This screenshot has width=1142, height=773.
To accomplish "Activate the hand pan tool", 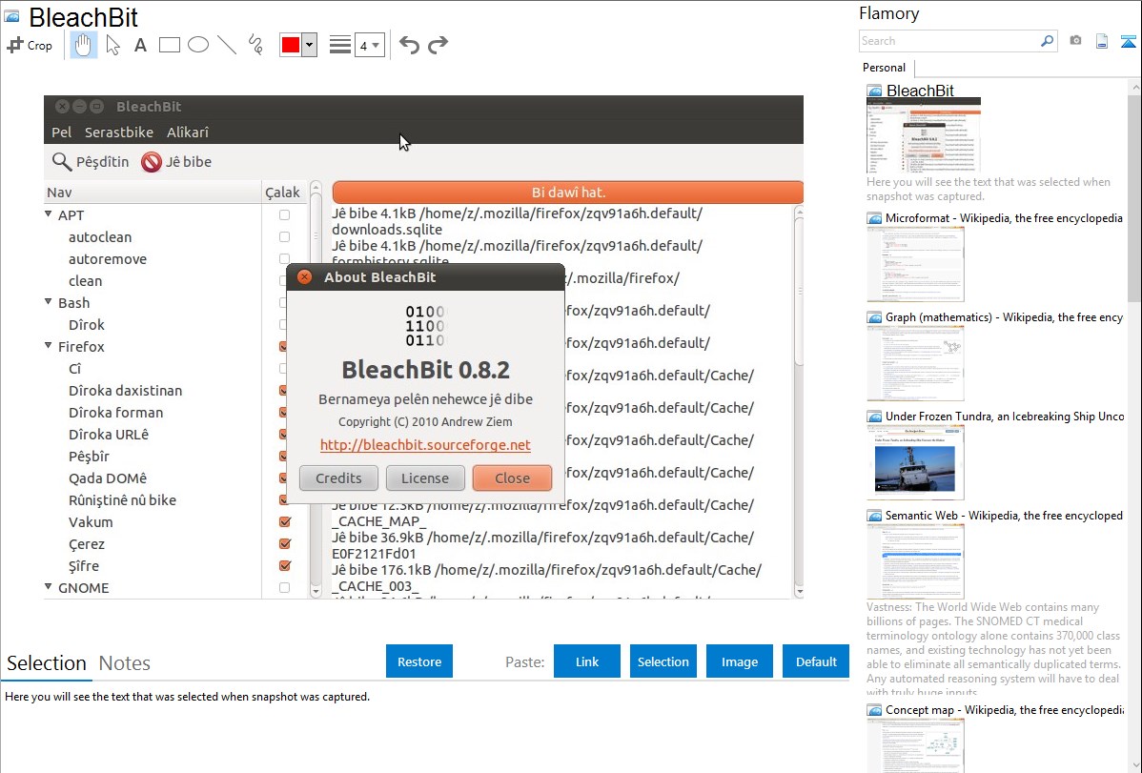I will click(x=83, y=45).
